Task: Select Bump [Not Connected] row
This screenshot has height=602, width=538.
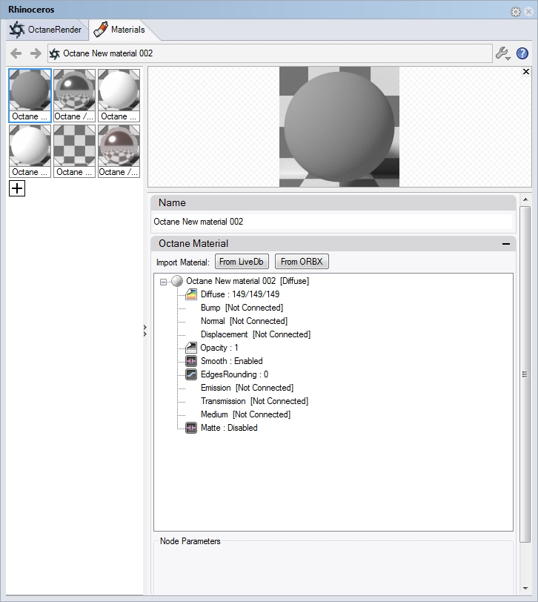Action: (242, 308)
